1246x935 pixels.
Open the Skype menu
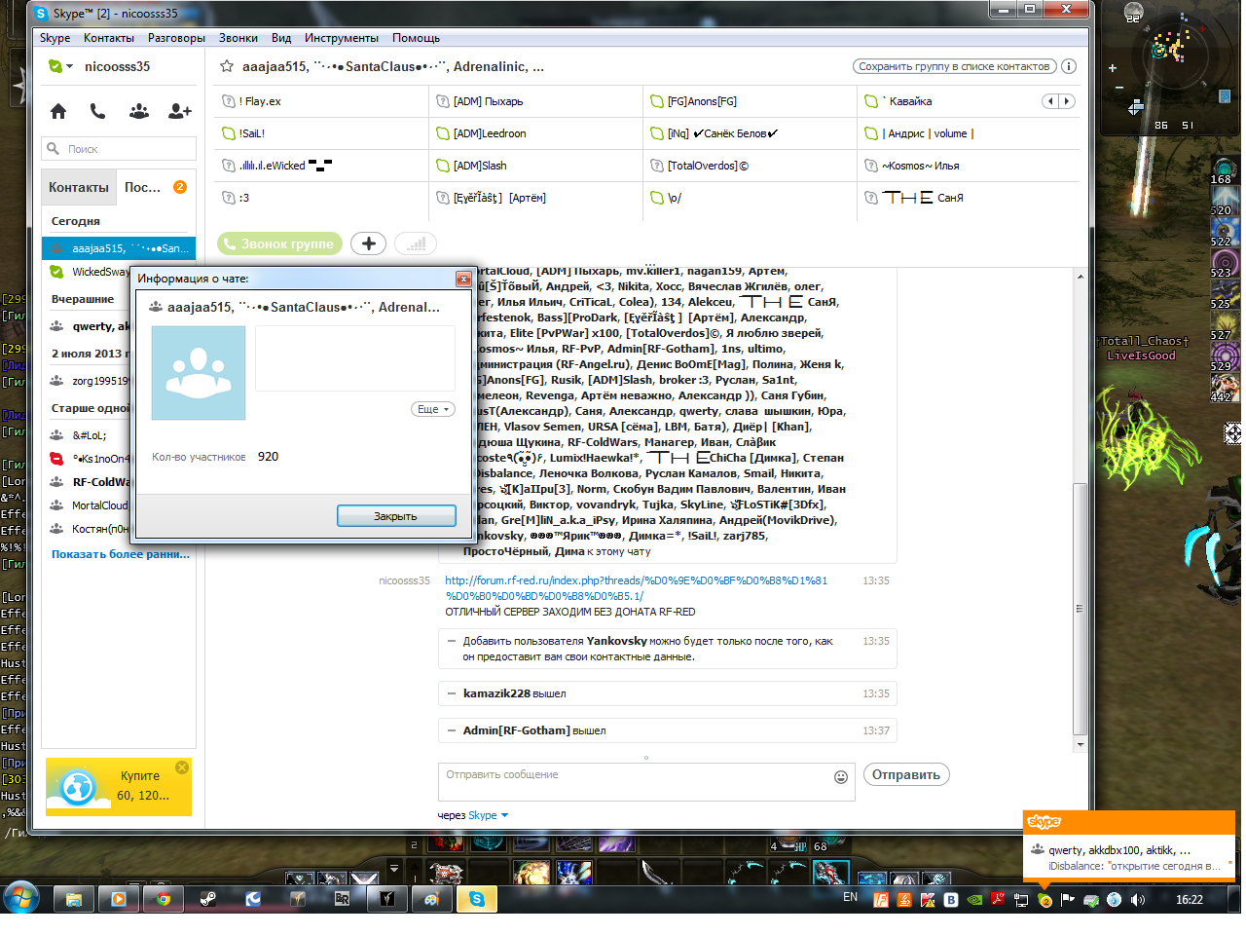coord(55,38)
